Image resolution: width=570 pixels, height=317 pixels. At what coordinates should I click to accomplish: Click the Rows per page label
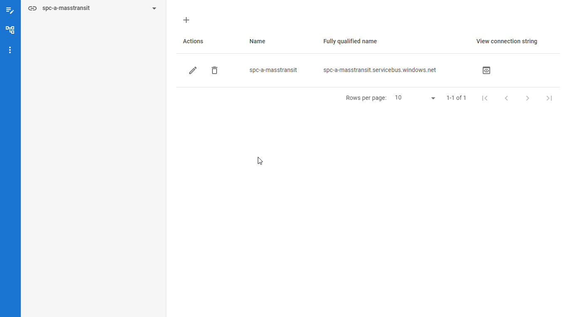pyautogui.click(x=366, y=98)
